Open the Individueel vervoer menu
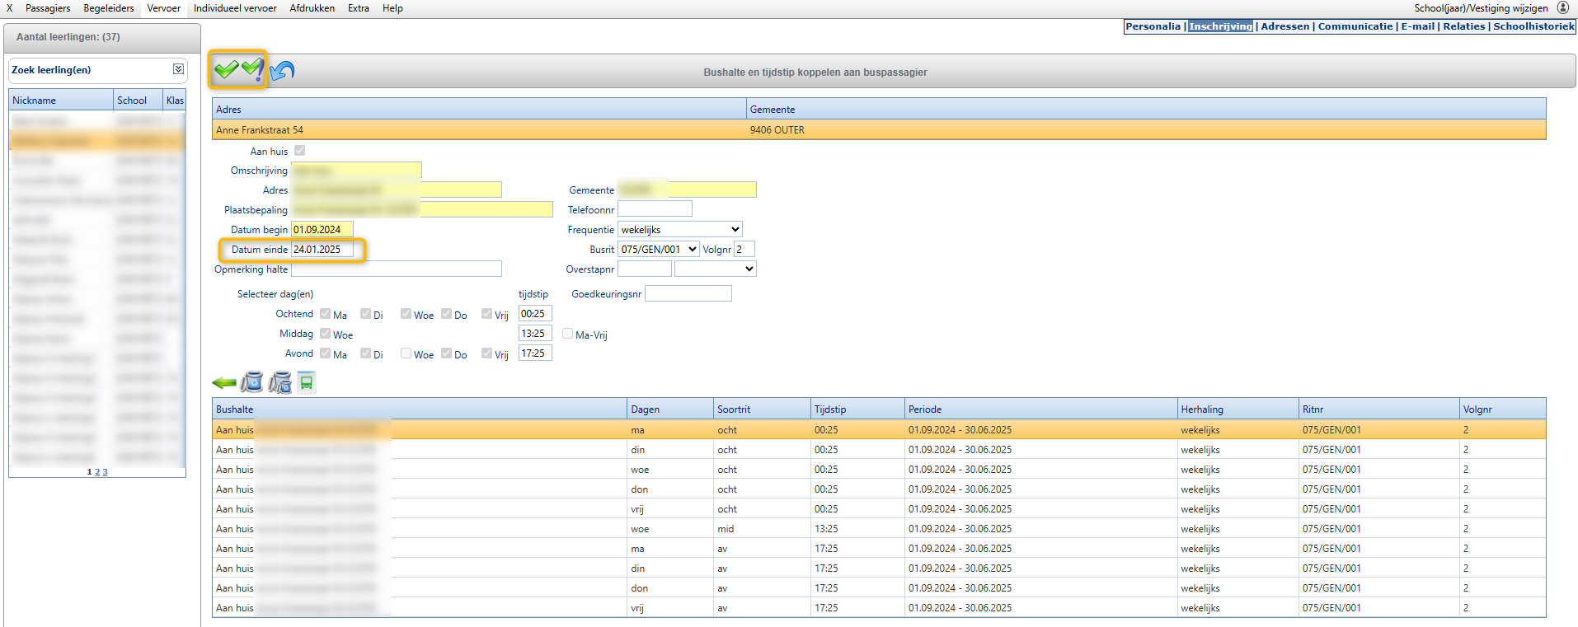 pyautogui.click(x=235, y=8)
